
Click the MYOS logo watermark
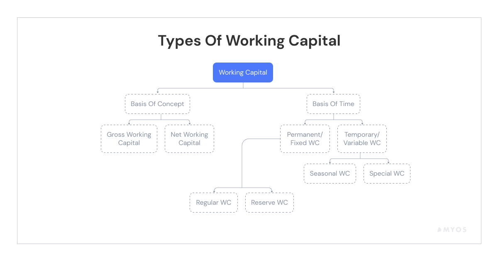click(452, 230)
